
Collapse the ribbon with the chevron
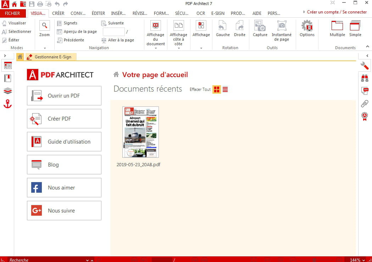pos(367,47)
